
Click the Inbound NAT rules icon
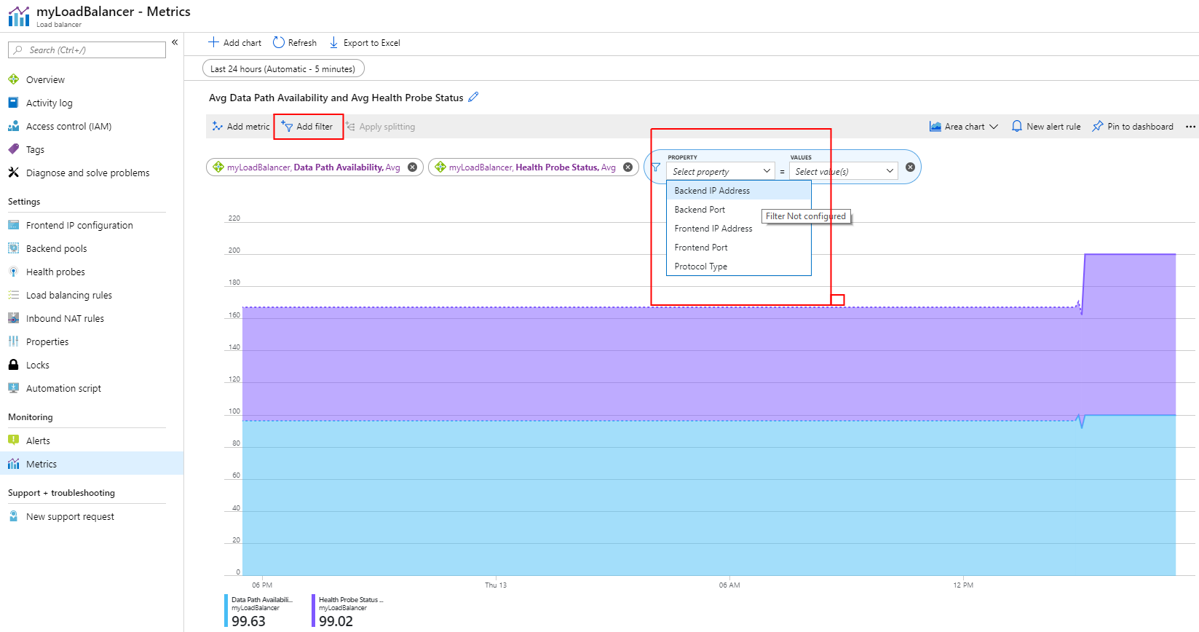pyautogui.click(x=13, y=318)
